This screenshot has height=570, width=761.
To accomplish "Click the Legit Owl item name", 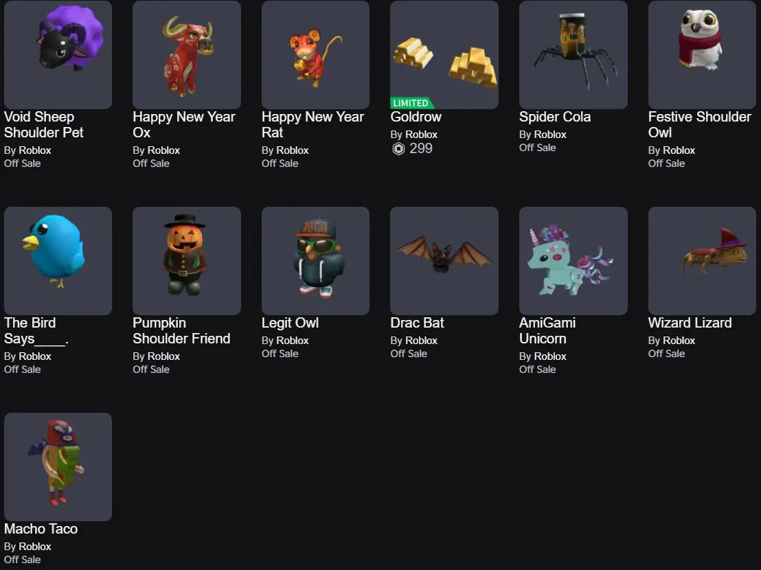I will [291, 323].
